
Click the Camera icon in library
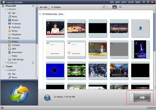(x=10, y=38)
